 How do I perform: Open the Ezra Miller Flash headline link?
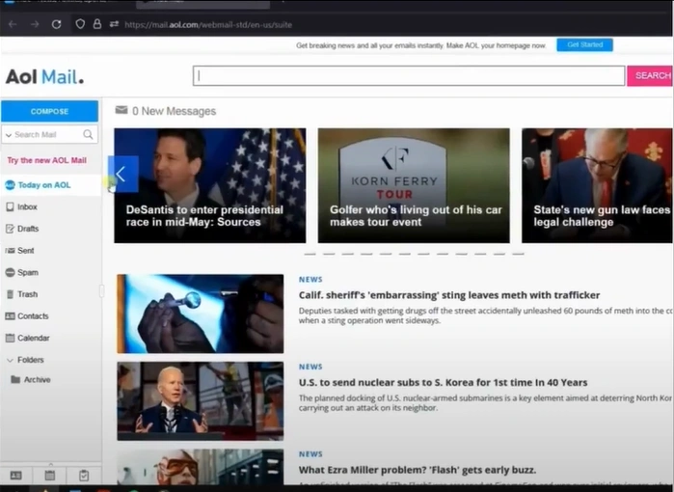tap(418, 470)
